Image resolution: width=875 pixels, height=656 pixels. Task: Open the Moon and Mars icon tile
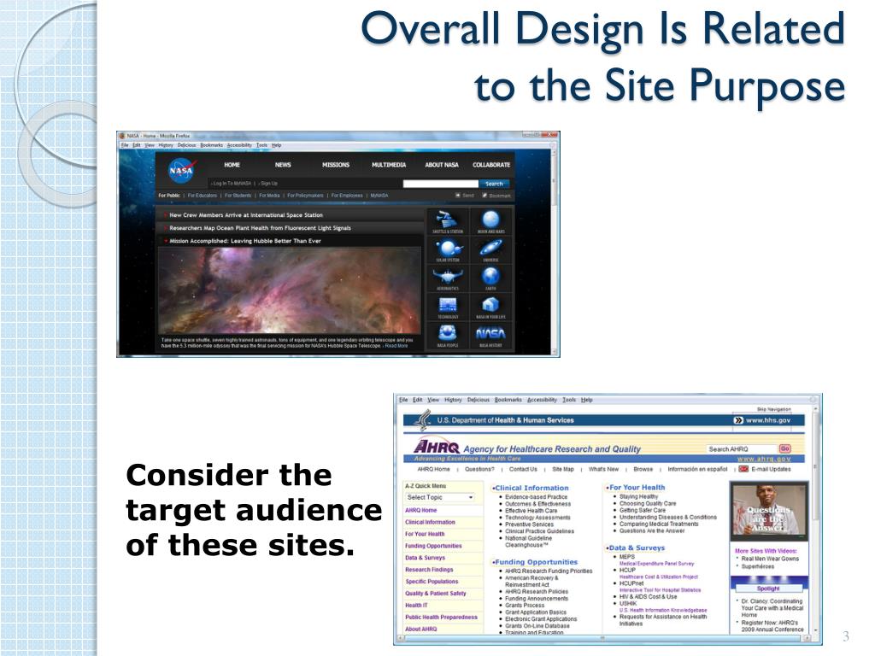(x=491, y=221)
